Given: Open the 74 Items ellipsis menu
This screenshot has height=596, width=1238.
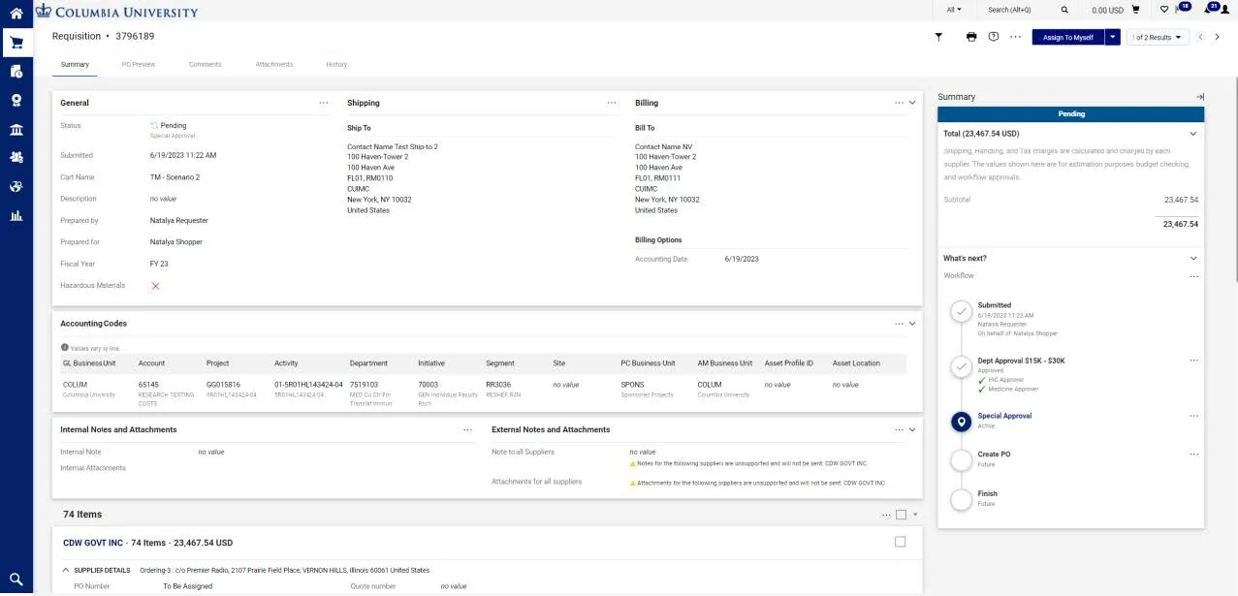Looking at the screenshot, I should [x=886, y=515].
